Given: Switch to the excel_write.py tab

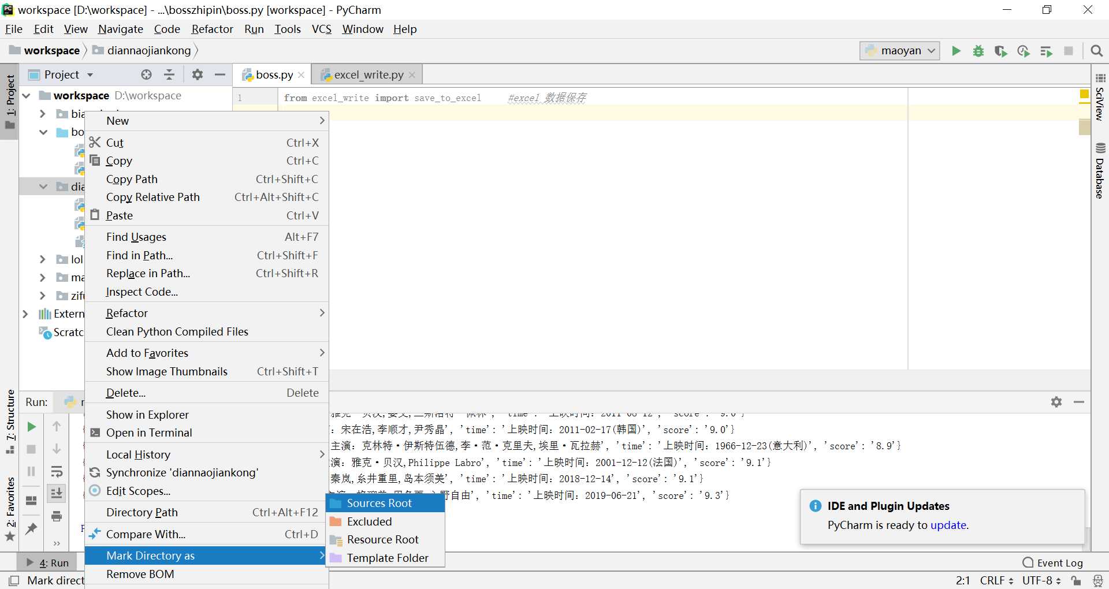Looking at the screenshot, I should click(x=369, y=74).
